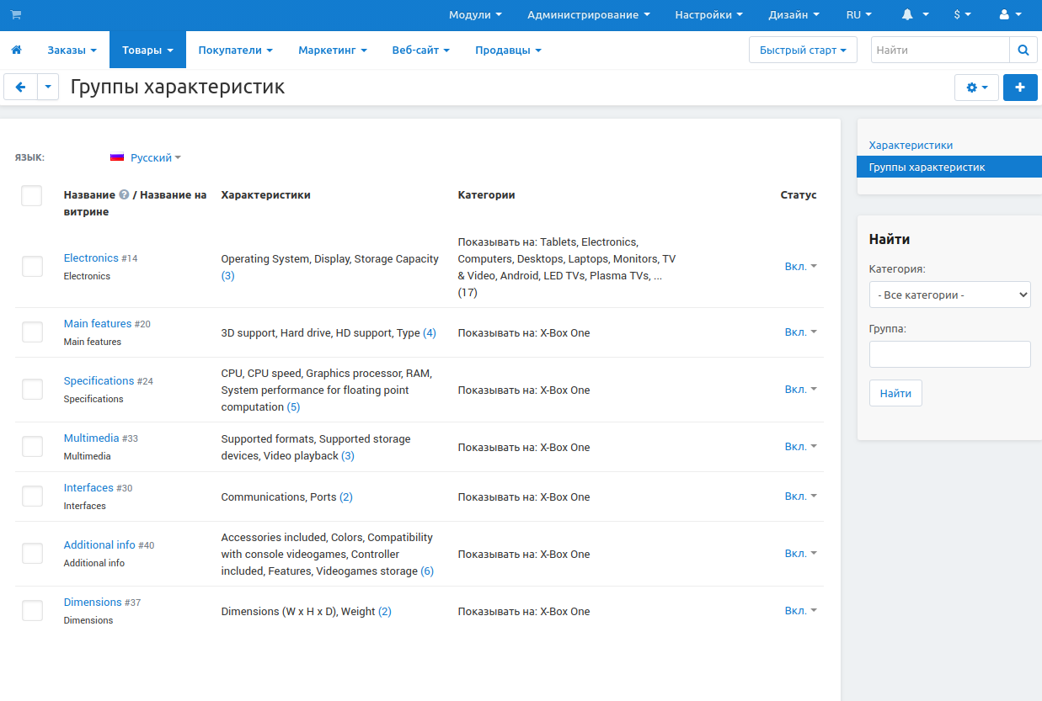Toggle the select-all checkbox in header
1042x701 pixels.
tap(32, 196)
